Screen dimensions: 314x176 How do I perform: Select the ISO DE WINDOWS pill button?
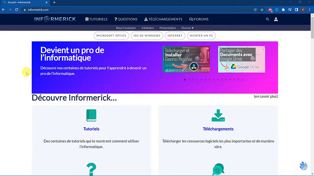[147, 36]
